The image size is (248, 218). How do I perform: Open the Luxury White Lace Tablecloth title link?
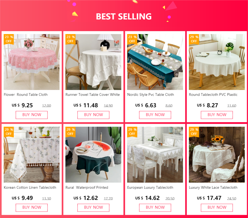pos(213,187)
